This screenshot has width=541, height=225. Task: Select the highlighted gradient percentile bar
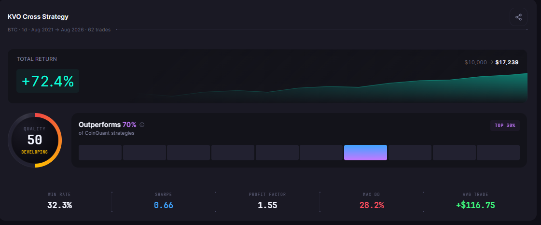pos(365,153)
